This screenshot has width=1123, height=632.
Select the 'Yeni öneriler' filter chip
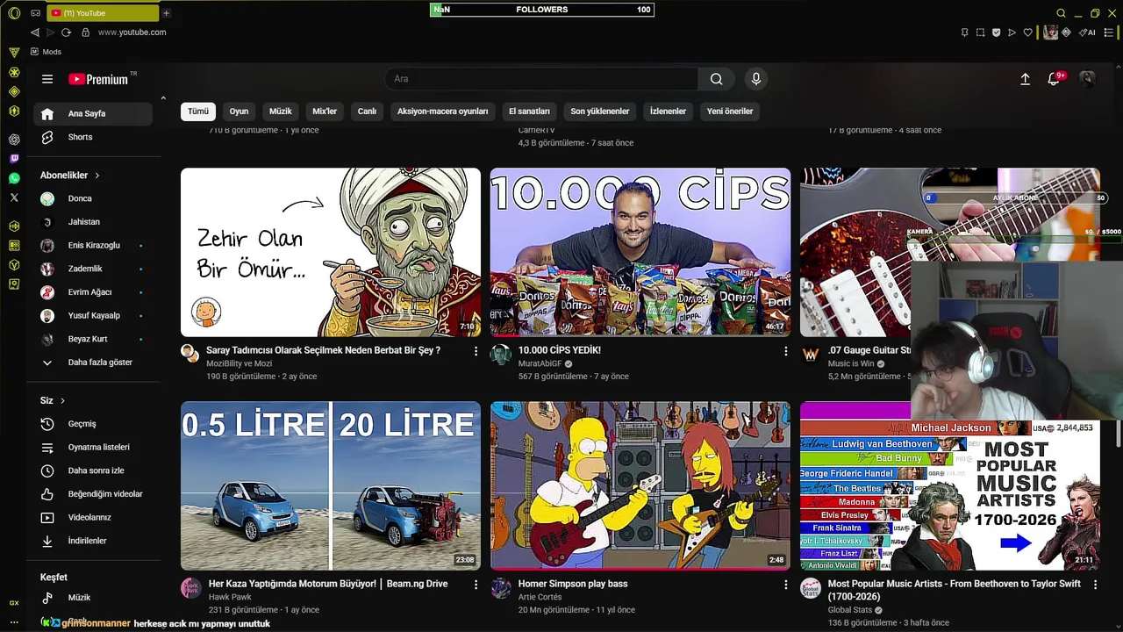[730, 111]
